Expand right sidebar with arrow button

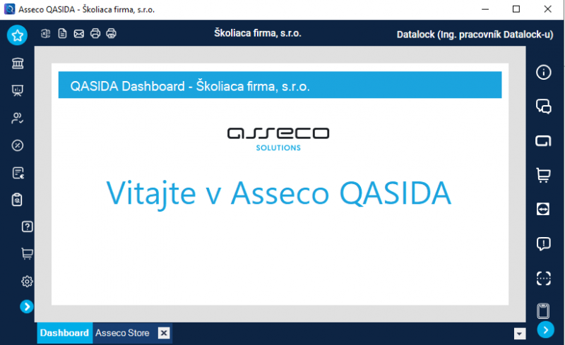click(546, 329)
